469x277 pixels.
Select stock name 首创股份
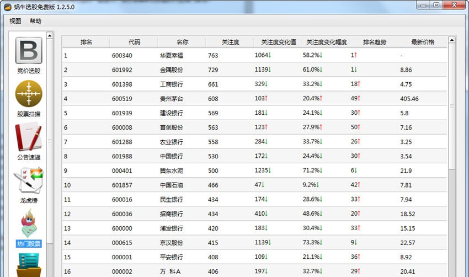[x=172, y=127]
